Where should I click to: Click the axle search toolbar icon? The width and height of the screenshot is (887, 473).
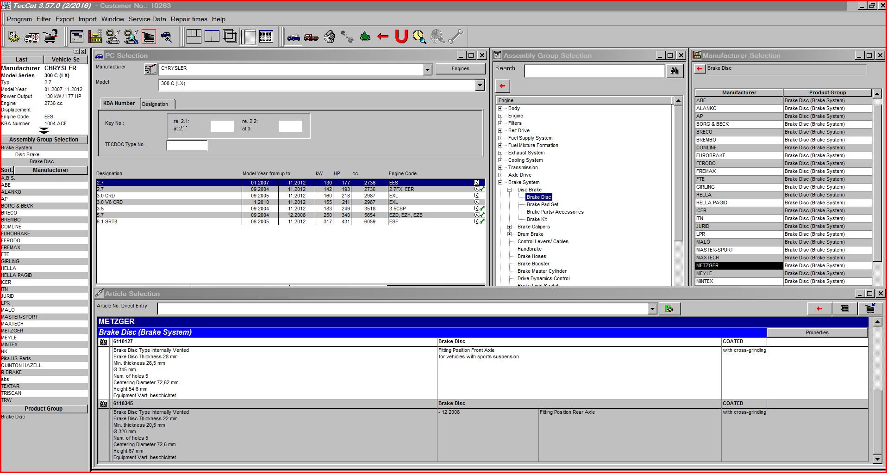click(x=347, y=37)
